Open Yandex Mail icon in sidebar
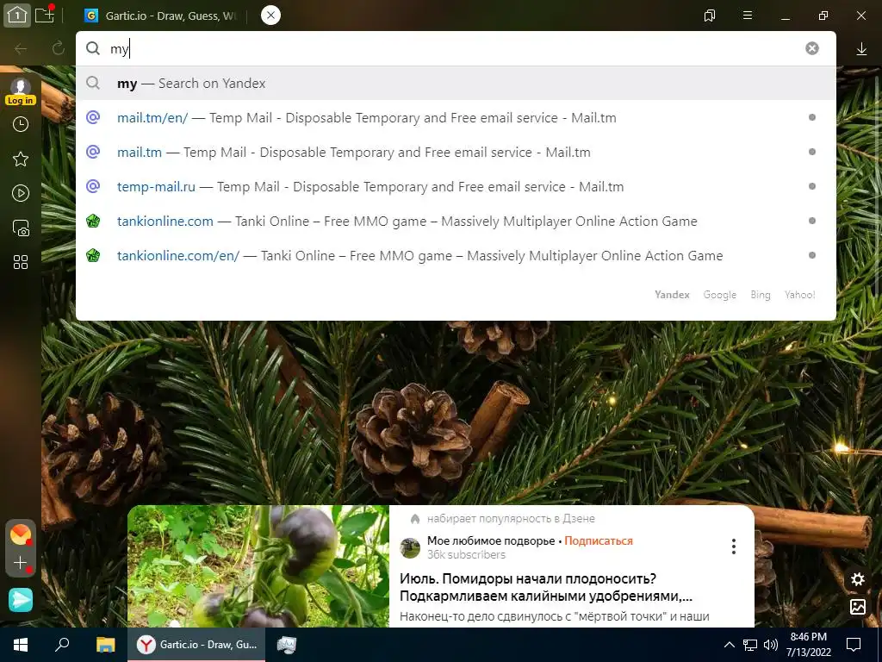Screen dimensions: 882x662 21,534
